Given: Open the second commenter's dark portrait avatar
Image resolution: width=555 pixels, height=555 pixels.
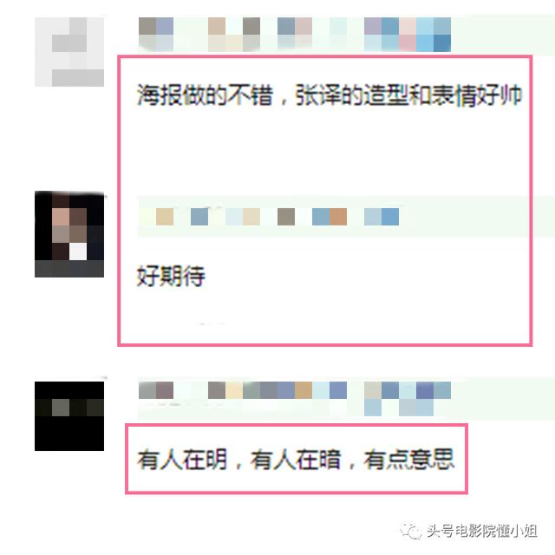Looking at the screenshot, I should 69,234.
